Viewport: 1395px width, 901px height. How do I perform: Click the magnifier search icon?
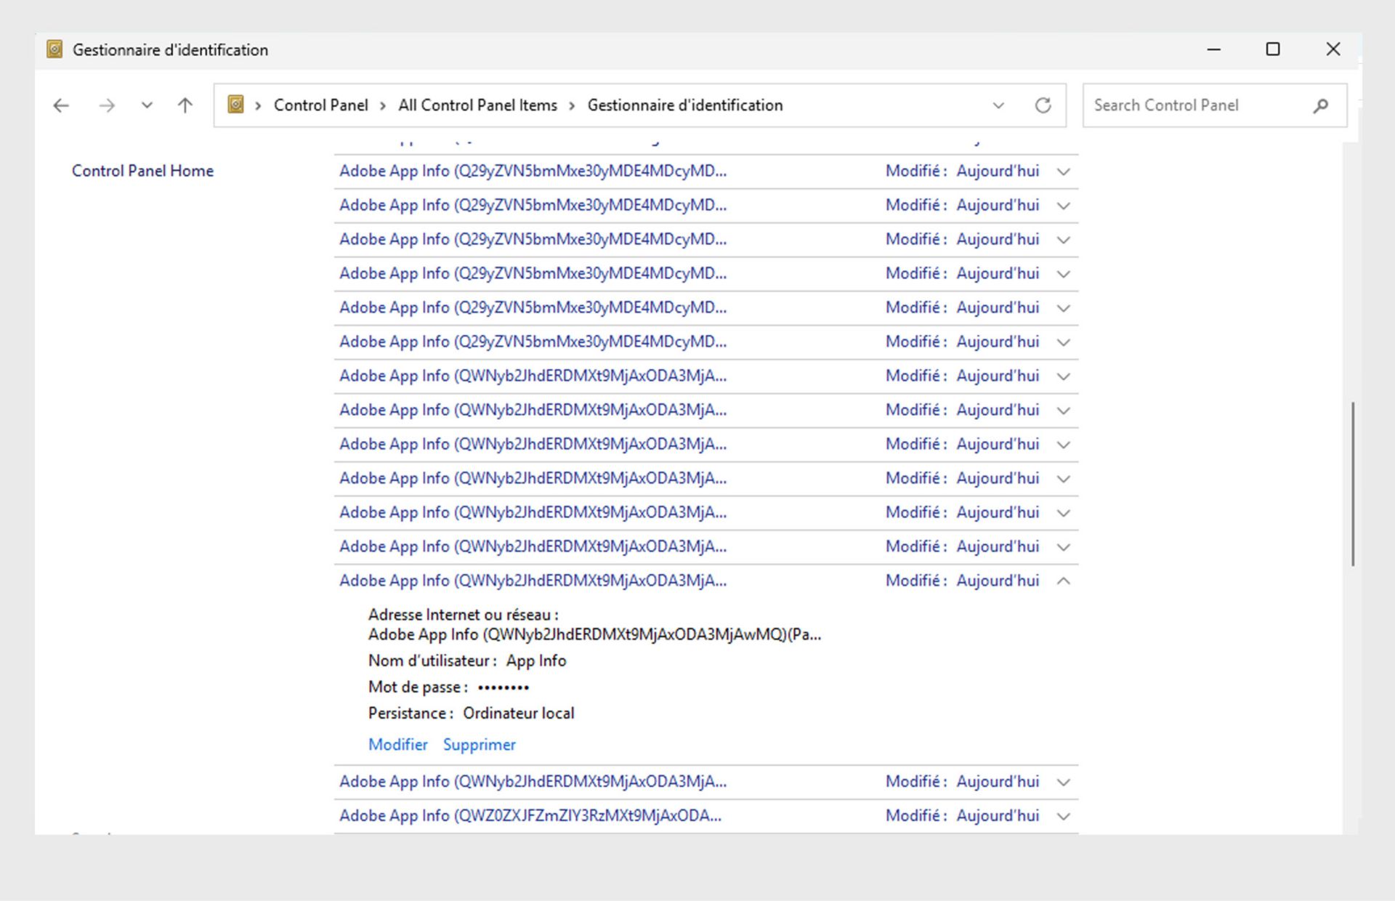1321,105
